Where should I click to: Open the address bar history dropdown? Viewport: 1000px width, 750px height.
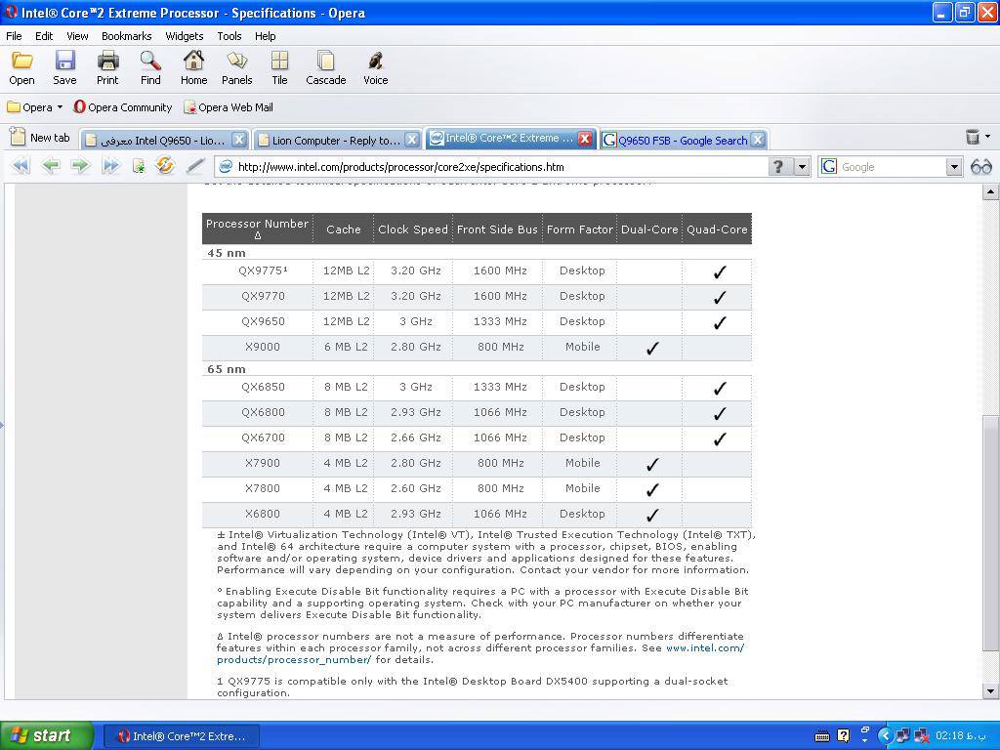(802, 167)
